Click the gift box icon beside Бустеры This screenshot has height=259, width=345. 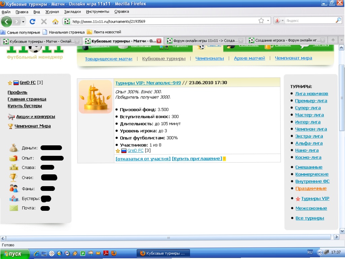click(13, 199)
